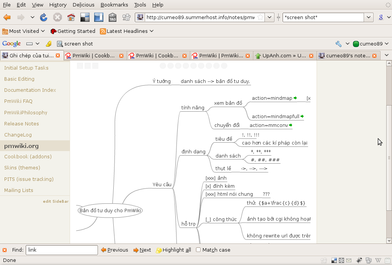
Task: Click the "tính năng" mind map node
Action: 193,108
